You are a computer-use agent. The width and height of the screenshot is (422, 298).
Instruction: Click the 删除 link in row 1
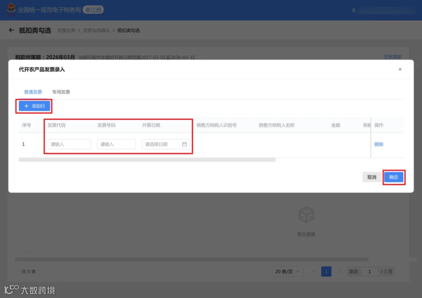(379, 144)
